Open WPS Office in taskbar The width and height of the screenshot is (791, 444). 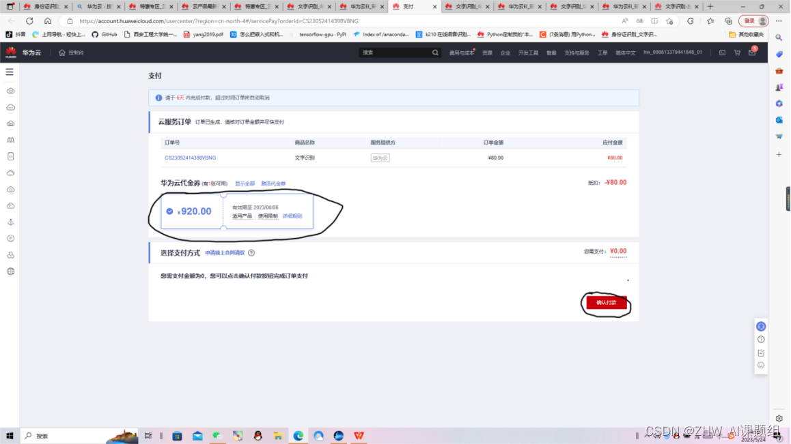tap(359, 435)
